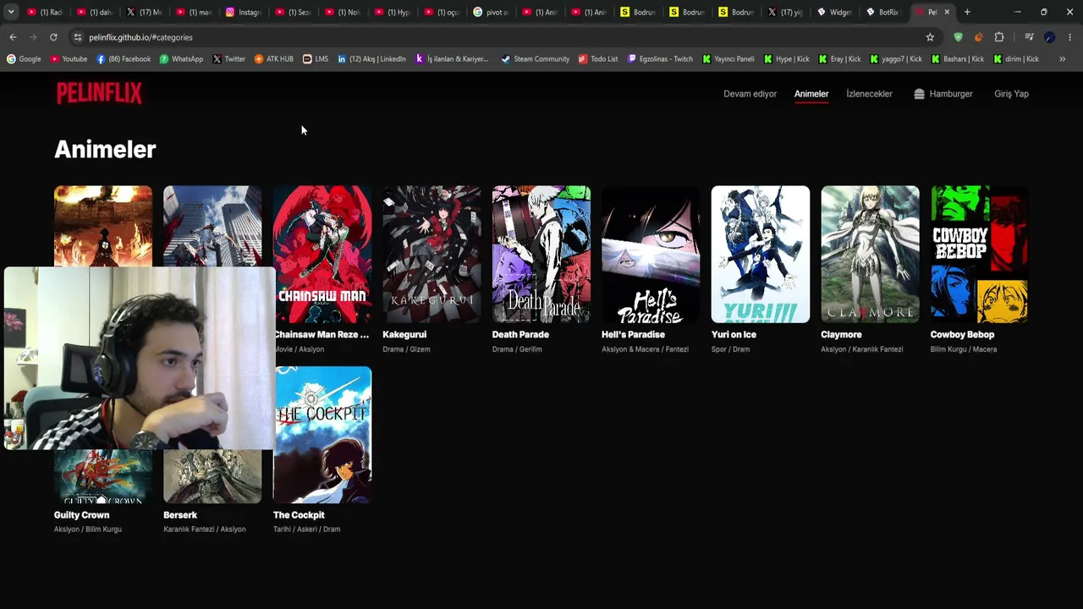Open the Yuri on Ice poster thumbnail
Screen dimensions: 1083x609
click(761, 255)
